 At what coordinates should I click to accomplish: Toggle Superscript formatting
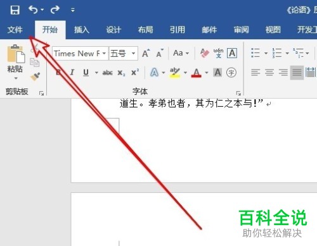pos(135,72)
